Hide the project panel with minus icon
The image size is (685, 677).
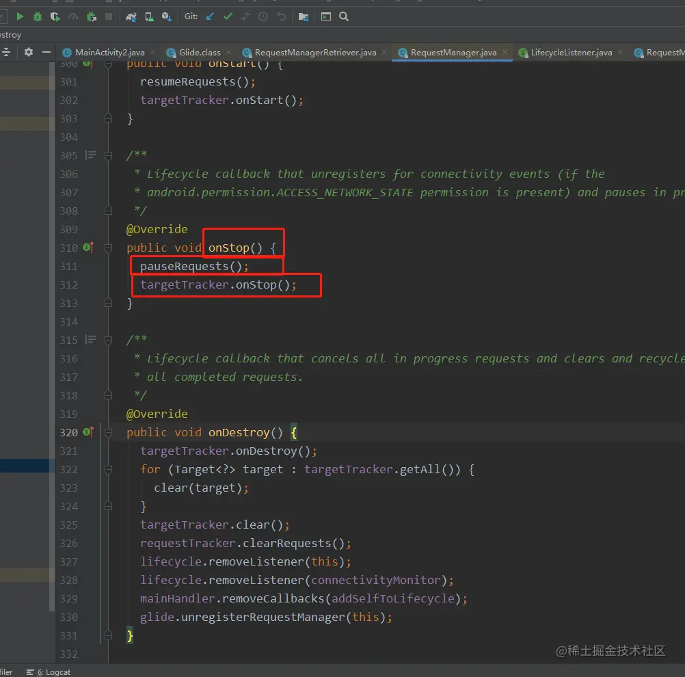46,52
